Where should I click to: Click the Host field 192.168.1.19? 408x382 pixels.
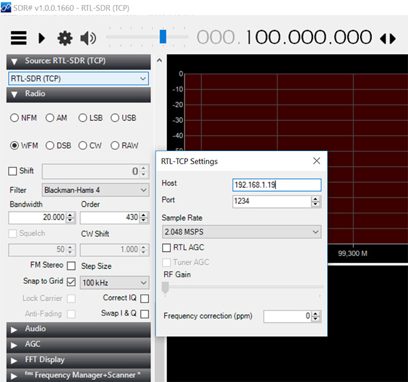277,185
